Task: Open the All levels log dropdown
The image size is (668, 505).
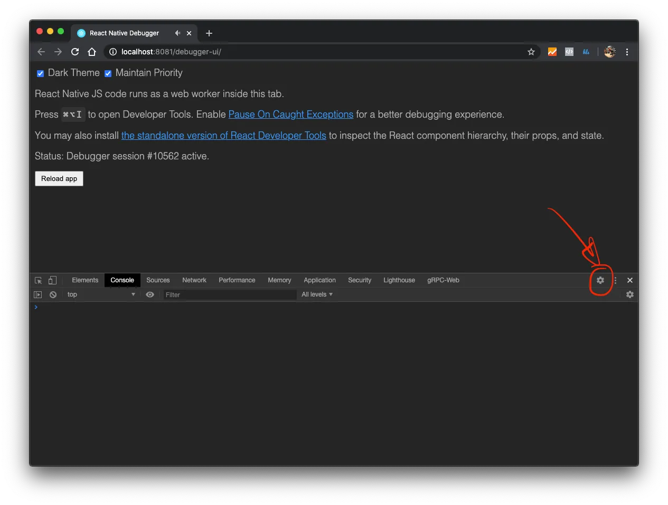Action: 317,294
